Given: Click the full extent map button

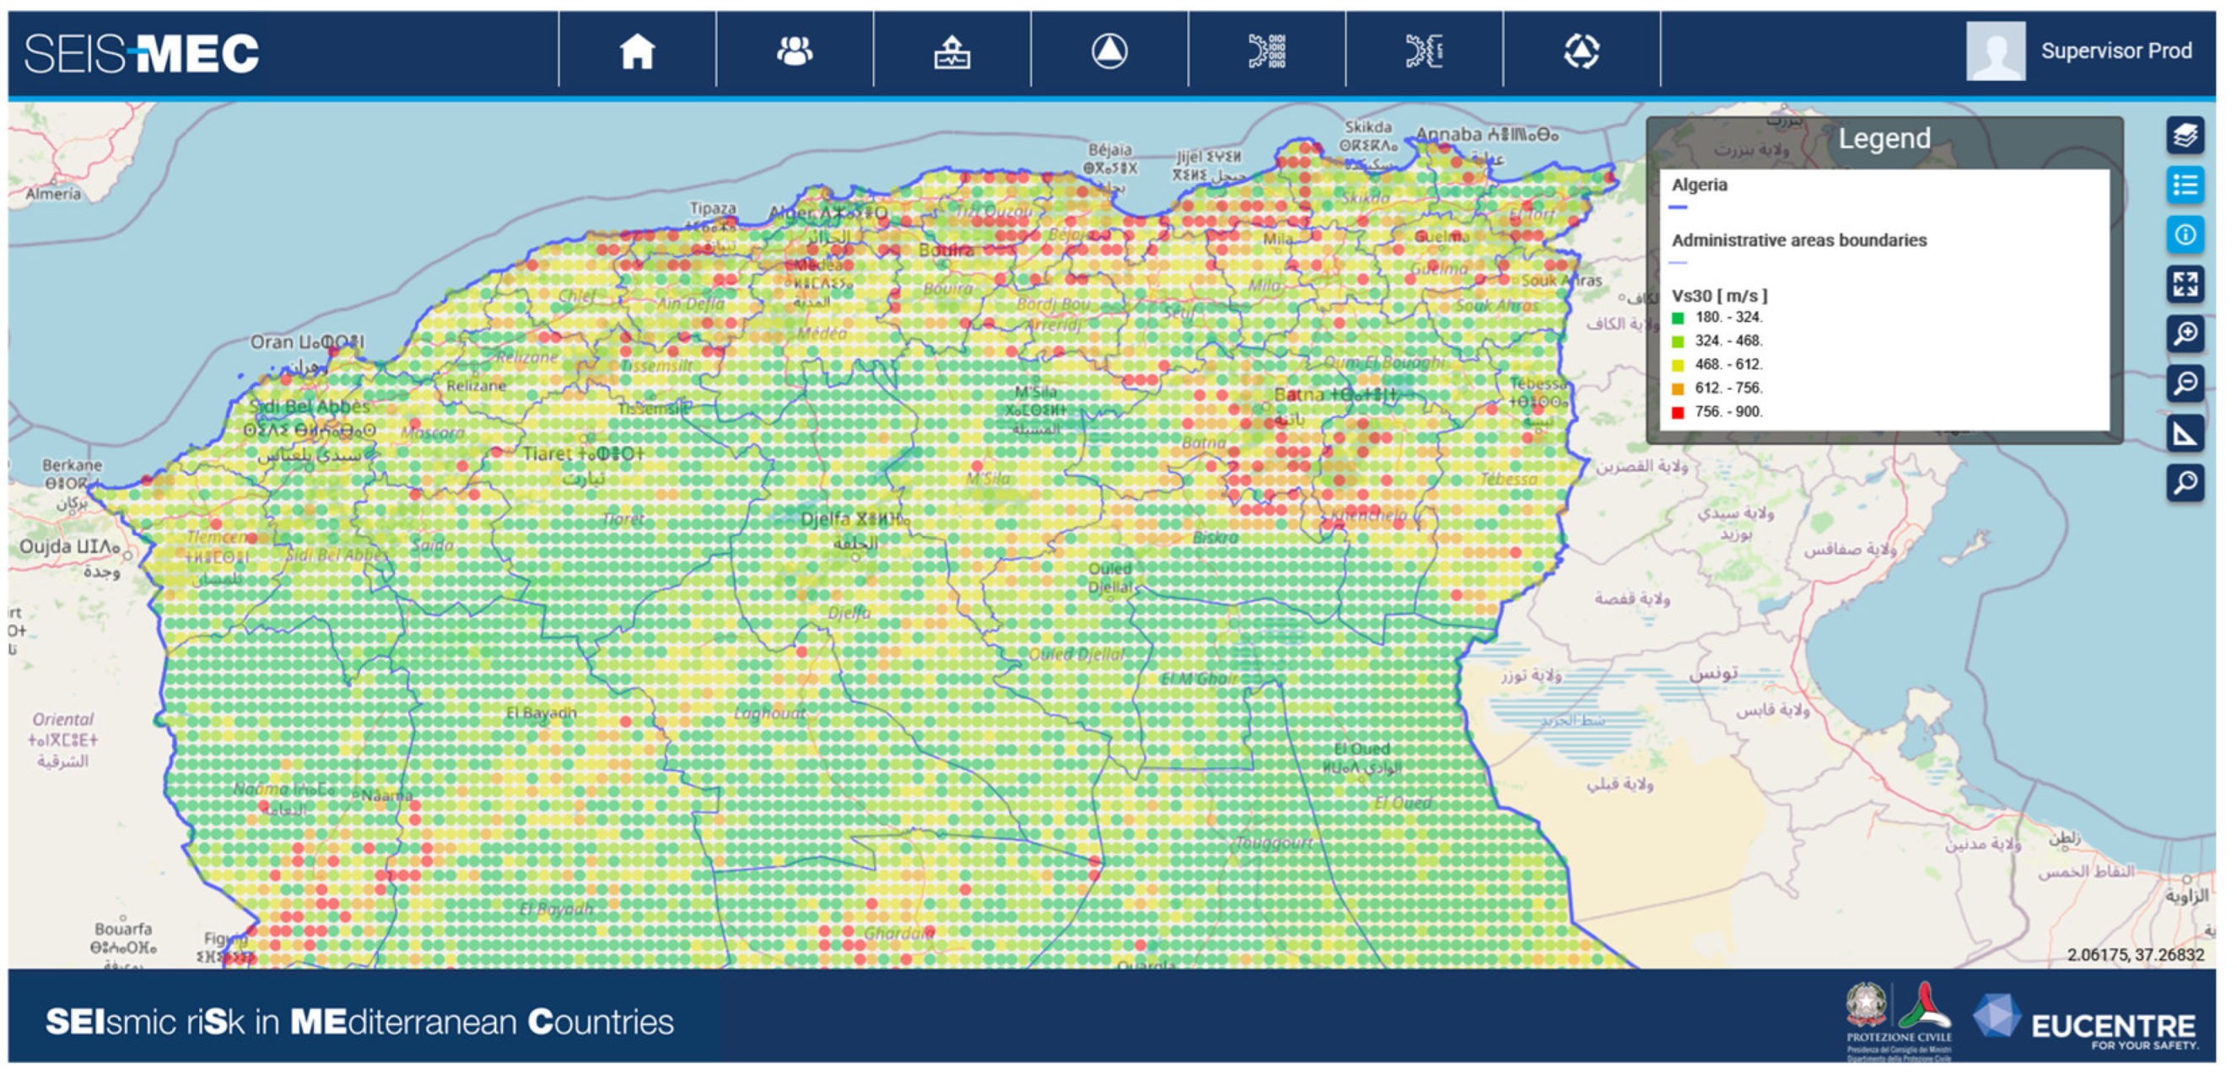Looking at the screenshot, I should tap(2184, 285).
